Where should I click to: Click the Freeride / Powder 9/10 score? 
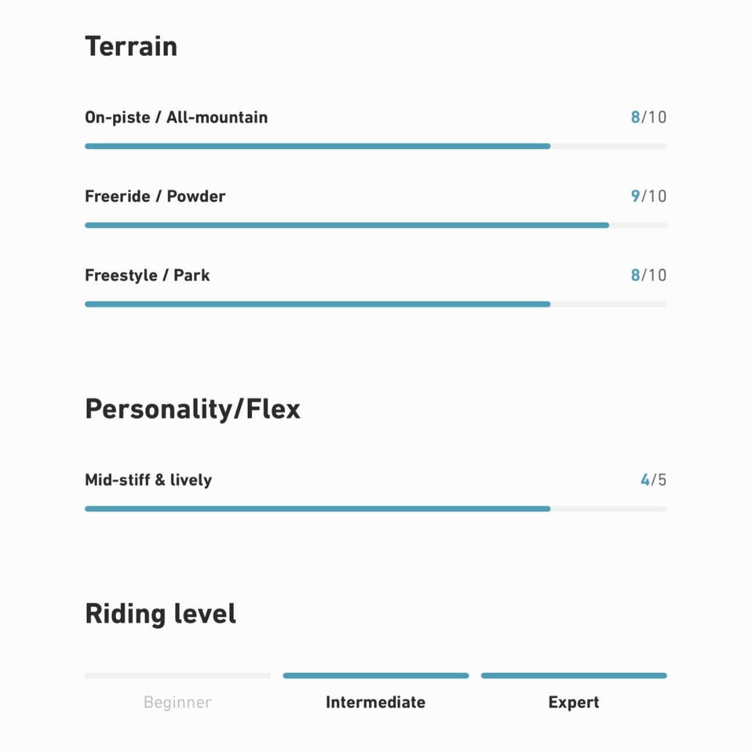click(x=648, y=196)
